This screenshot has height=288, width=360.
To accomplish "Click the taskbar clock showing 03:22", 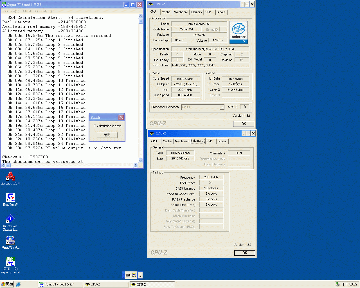I will click(x=349, y=284).
